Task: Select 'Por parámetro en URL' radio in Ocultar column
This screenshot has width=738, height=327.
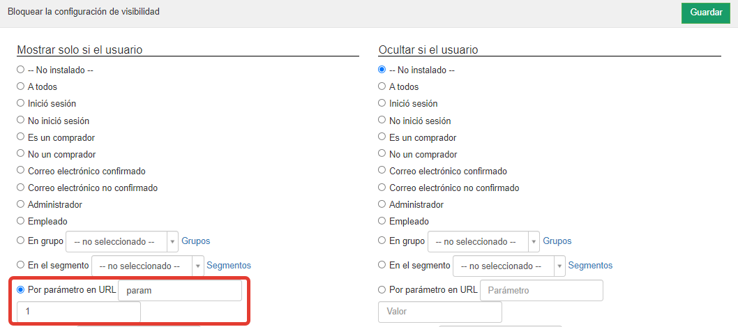Action: [382, 290]
